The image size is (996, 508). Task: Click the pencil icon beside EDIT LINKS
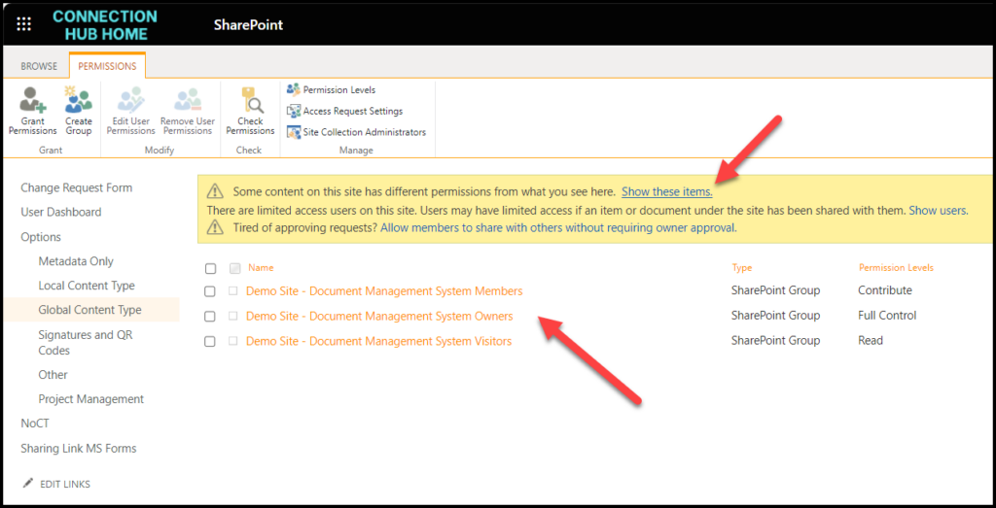pyautogui.click(x=27, y=484)
